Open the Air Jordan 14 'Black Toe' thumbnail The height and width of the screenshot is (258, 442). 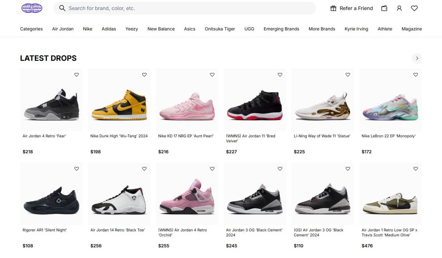(119, 194)
